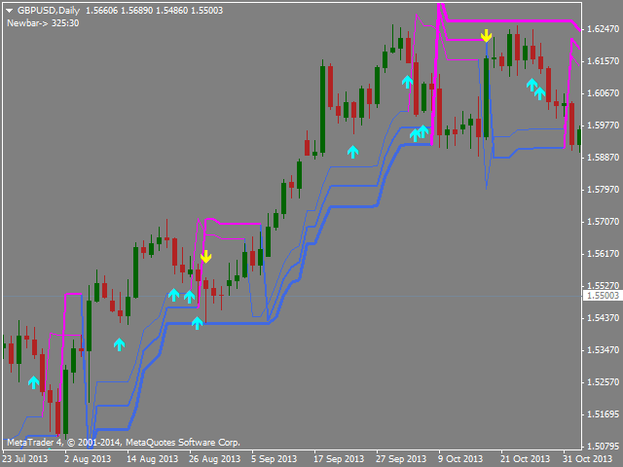Select the 23 Jul 2013 date label
This screenshot has width=623, height=467.
[25, 459]
